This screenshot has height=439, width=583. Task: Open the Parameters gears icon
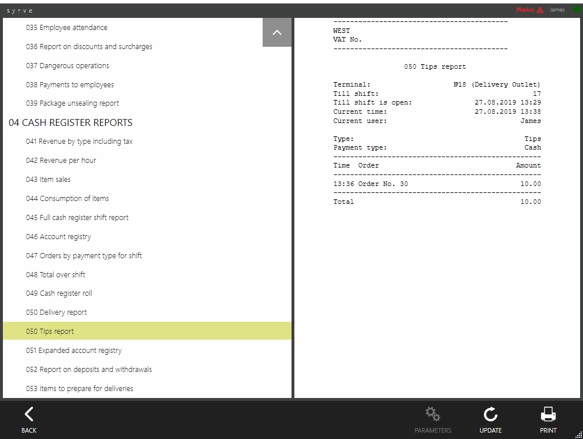pyautogui.click(x=432, y=414)
